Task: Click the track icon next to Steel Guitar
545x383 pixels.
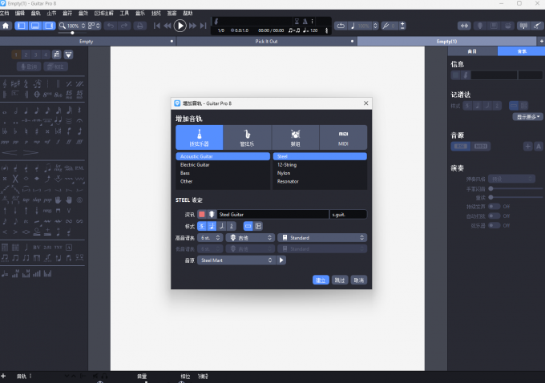Action: pos(212,215)
